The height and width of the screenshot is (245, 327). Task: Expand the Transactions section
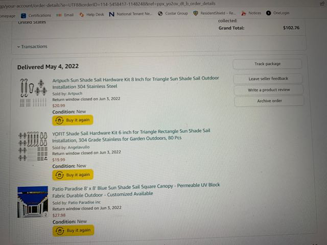point(32,46)
